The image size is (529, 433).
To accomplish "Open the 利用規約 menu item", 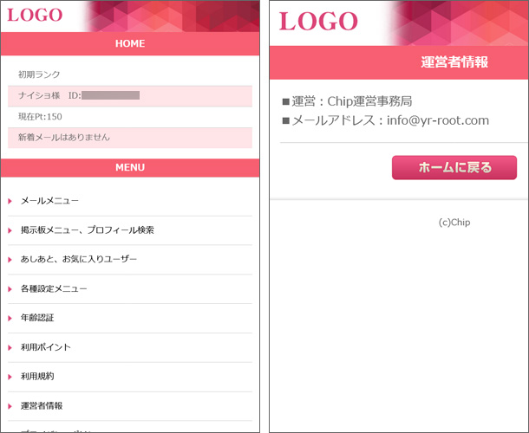I will tap(37, 377).
